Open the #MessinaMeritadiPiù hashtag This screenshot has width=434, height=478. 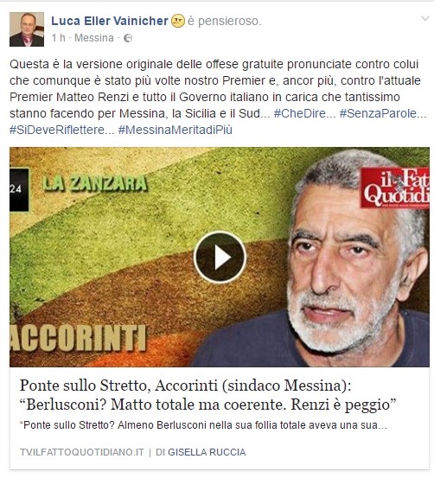[175, 130]
